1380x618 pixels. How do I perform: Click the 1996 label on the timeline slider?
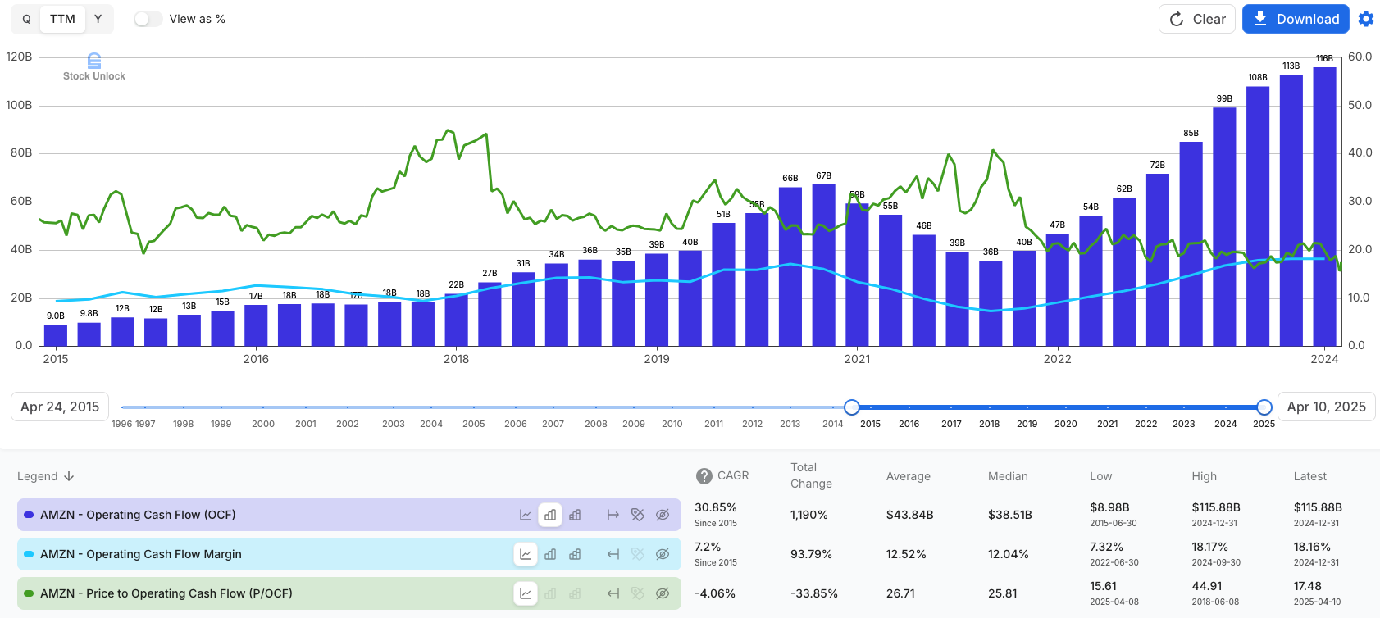[121, 424]
